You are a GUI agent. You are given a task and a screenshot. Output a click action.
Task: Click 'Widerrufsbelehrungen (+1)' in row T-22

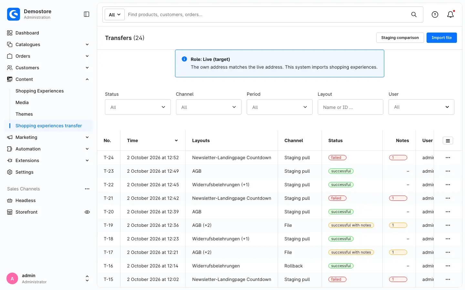click(x=221, y=185)
